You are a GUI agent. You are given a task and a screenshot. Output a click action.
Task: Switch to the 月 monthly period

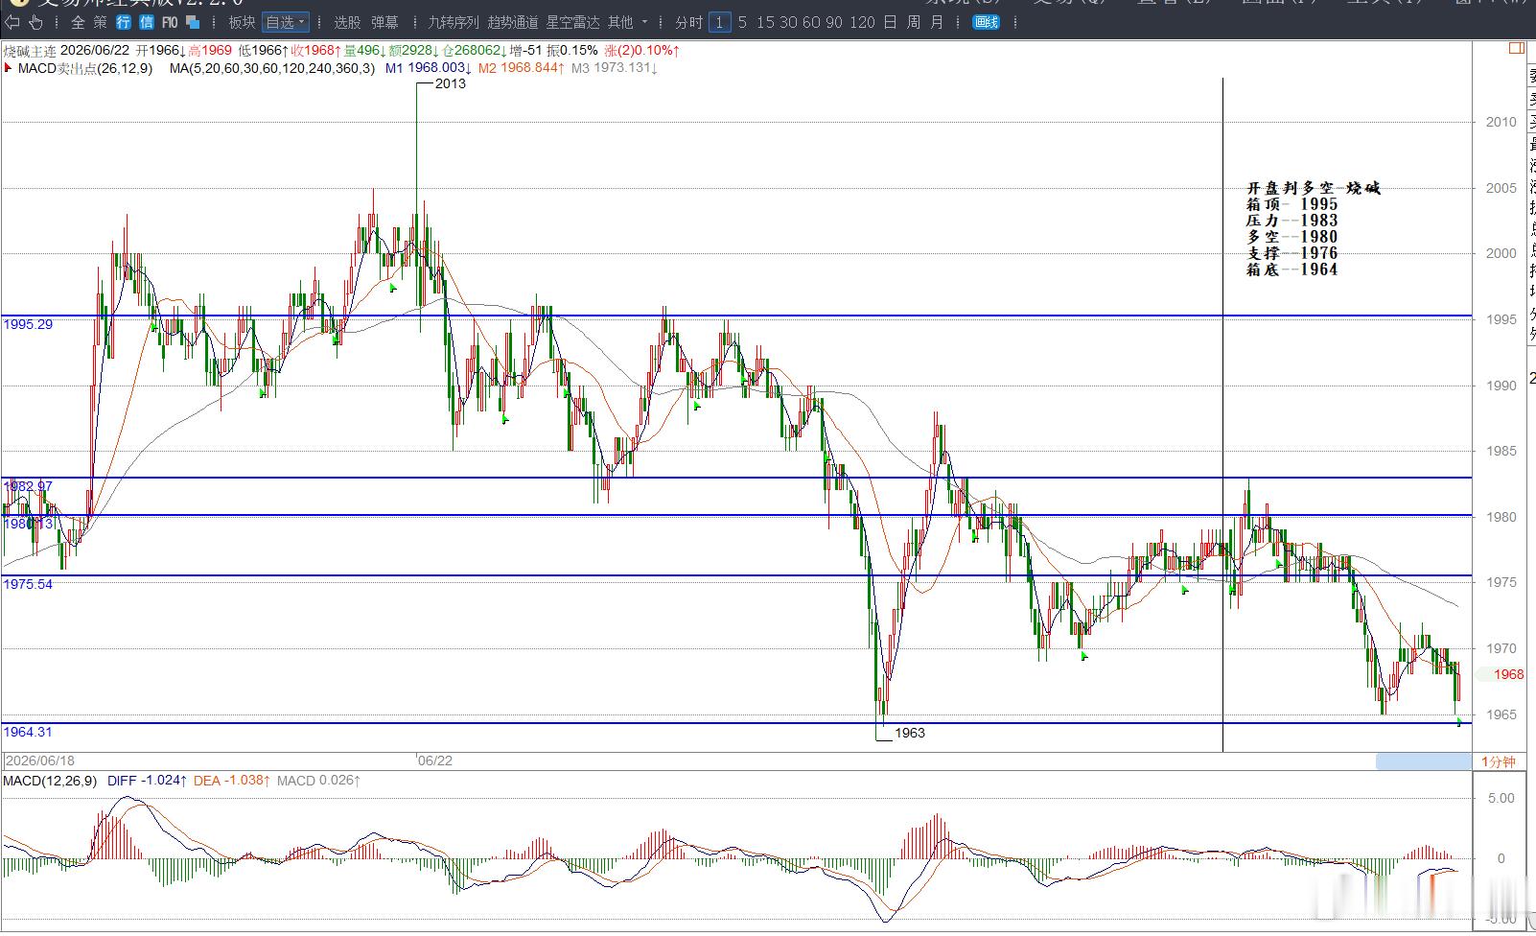937,22
